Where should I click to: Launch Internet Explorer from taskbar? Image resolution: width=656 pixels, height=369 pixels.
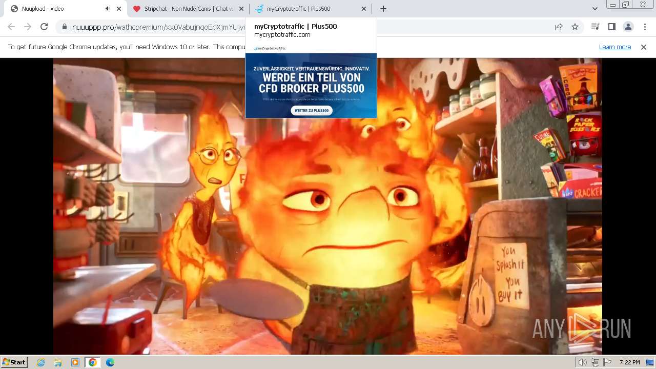pos(41,362)
